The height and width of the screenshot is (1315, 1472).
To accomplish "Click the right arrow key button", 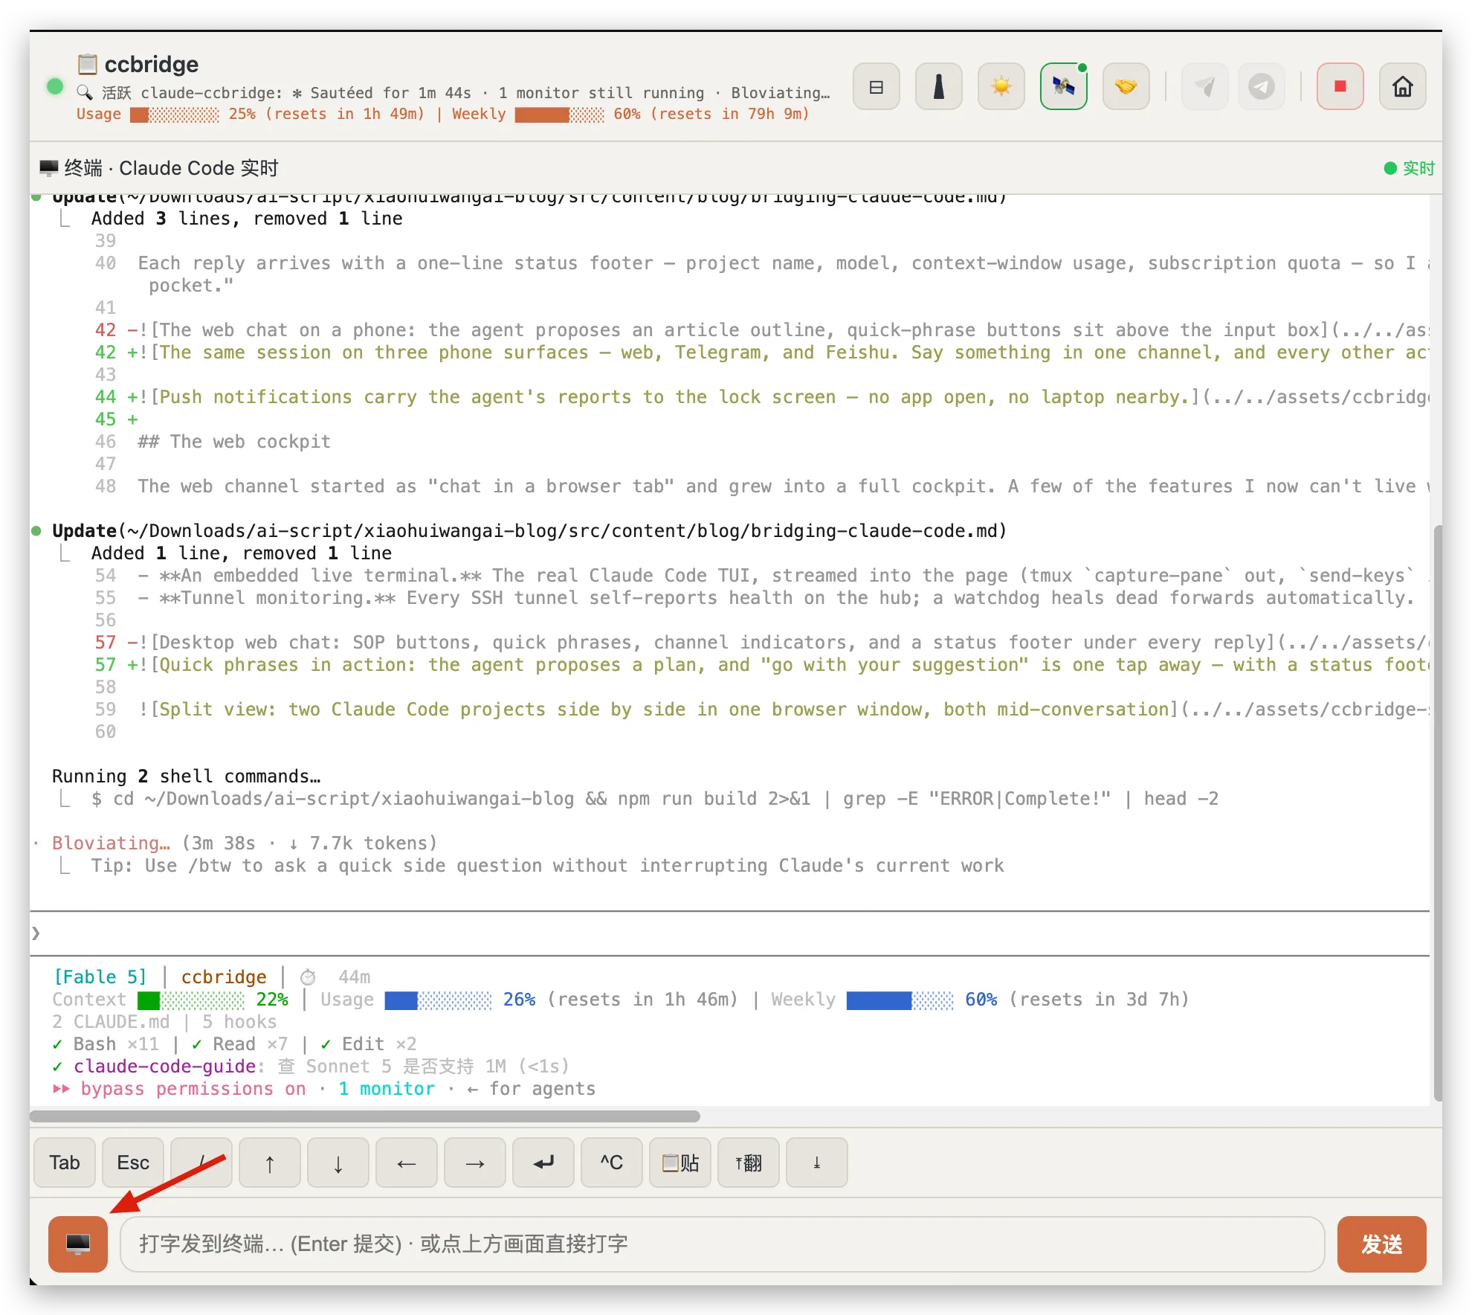I will pyautogui.click(x=475, y=1163).
